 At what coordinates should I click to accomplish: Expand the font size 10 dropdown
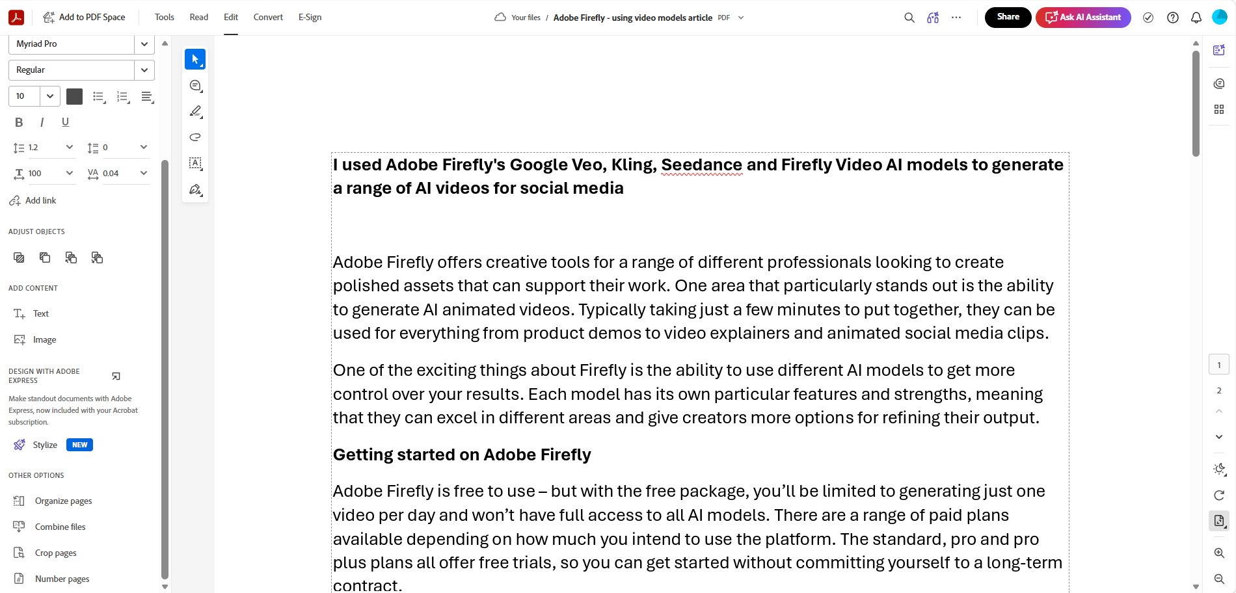pos(50,96)
